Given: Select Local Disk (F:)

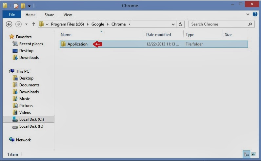Looking at the screenshot, I should tap(31, 126).
